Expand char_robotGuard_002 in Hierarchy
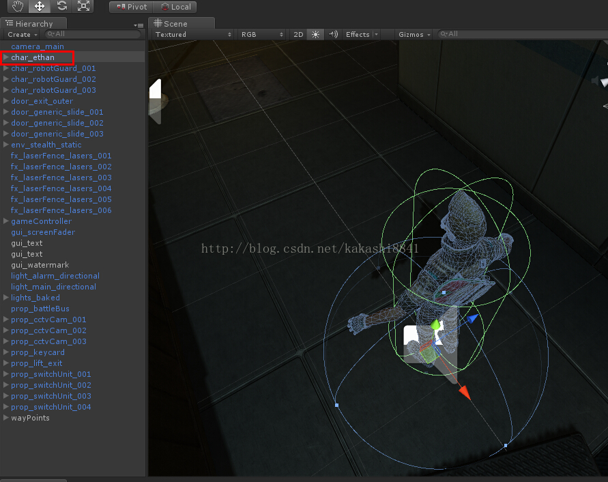This screenshot has height=482, width=608. coord(6,79)
